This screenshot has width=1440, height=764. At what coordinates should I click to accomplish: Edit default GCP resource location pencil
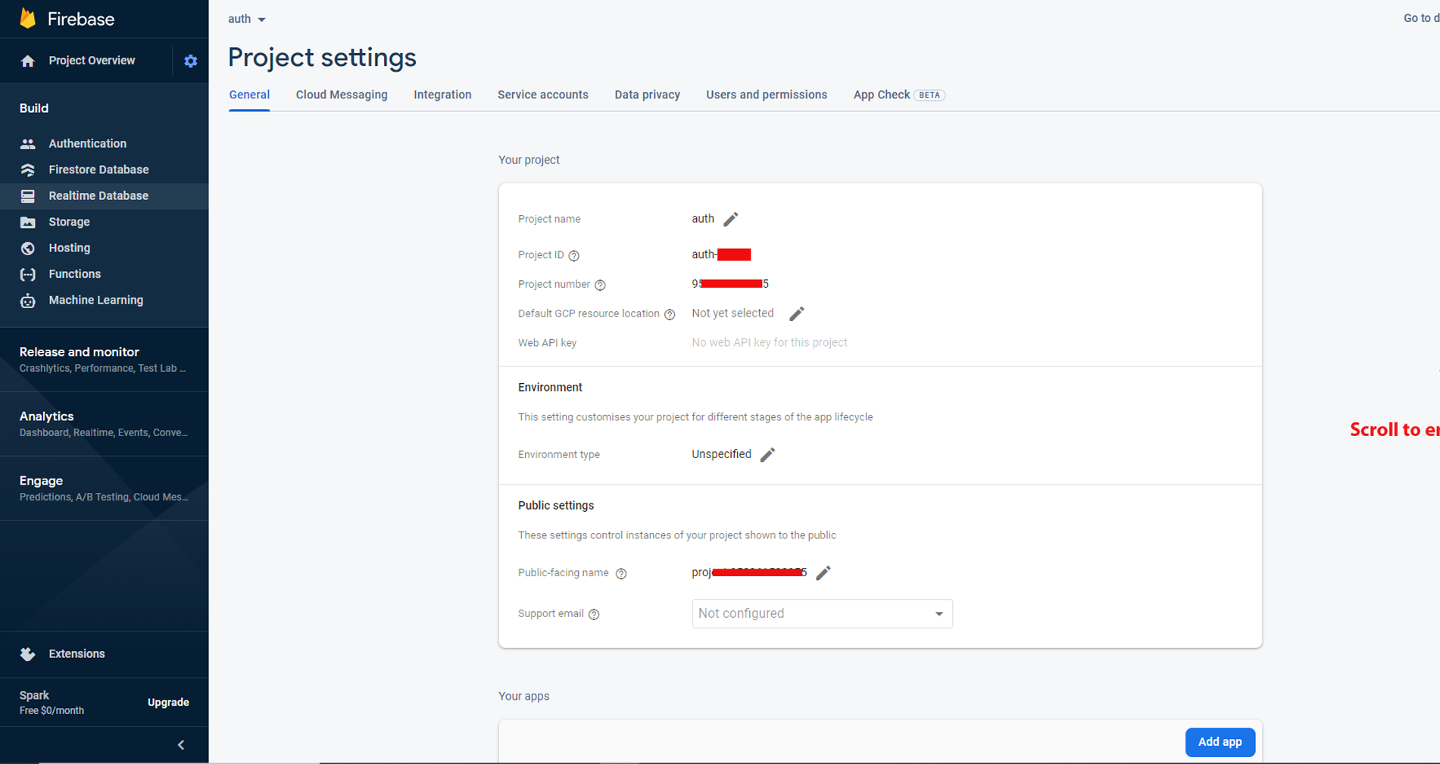point(796,313)
